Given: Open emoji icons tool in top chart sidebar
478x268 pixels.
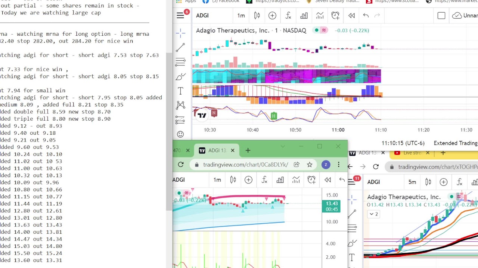Looking at the screenshot, I should click(180, 134).
